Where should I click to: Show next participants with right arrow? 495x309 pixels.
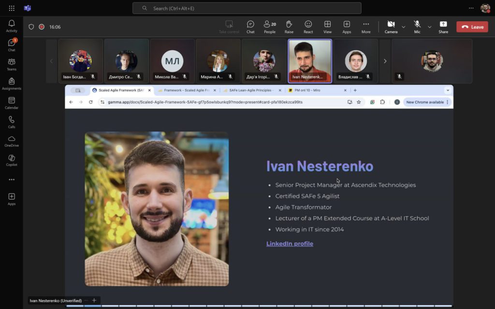385,61
